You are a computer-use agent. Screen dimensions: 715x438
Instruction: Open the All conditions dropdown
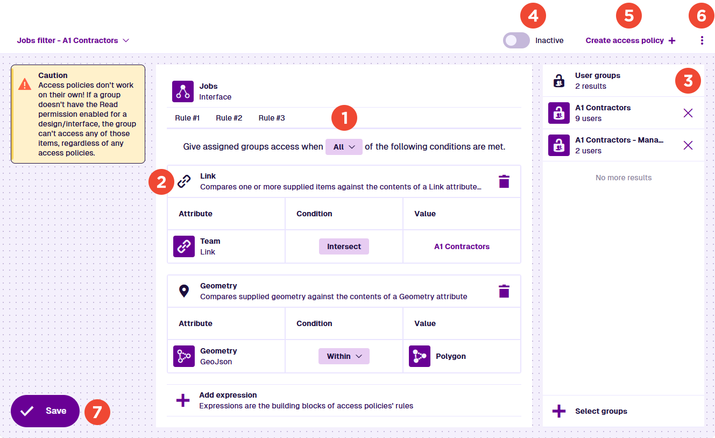coord(344,147)
